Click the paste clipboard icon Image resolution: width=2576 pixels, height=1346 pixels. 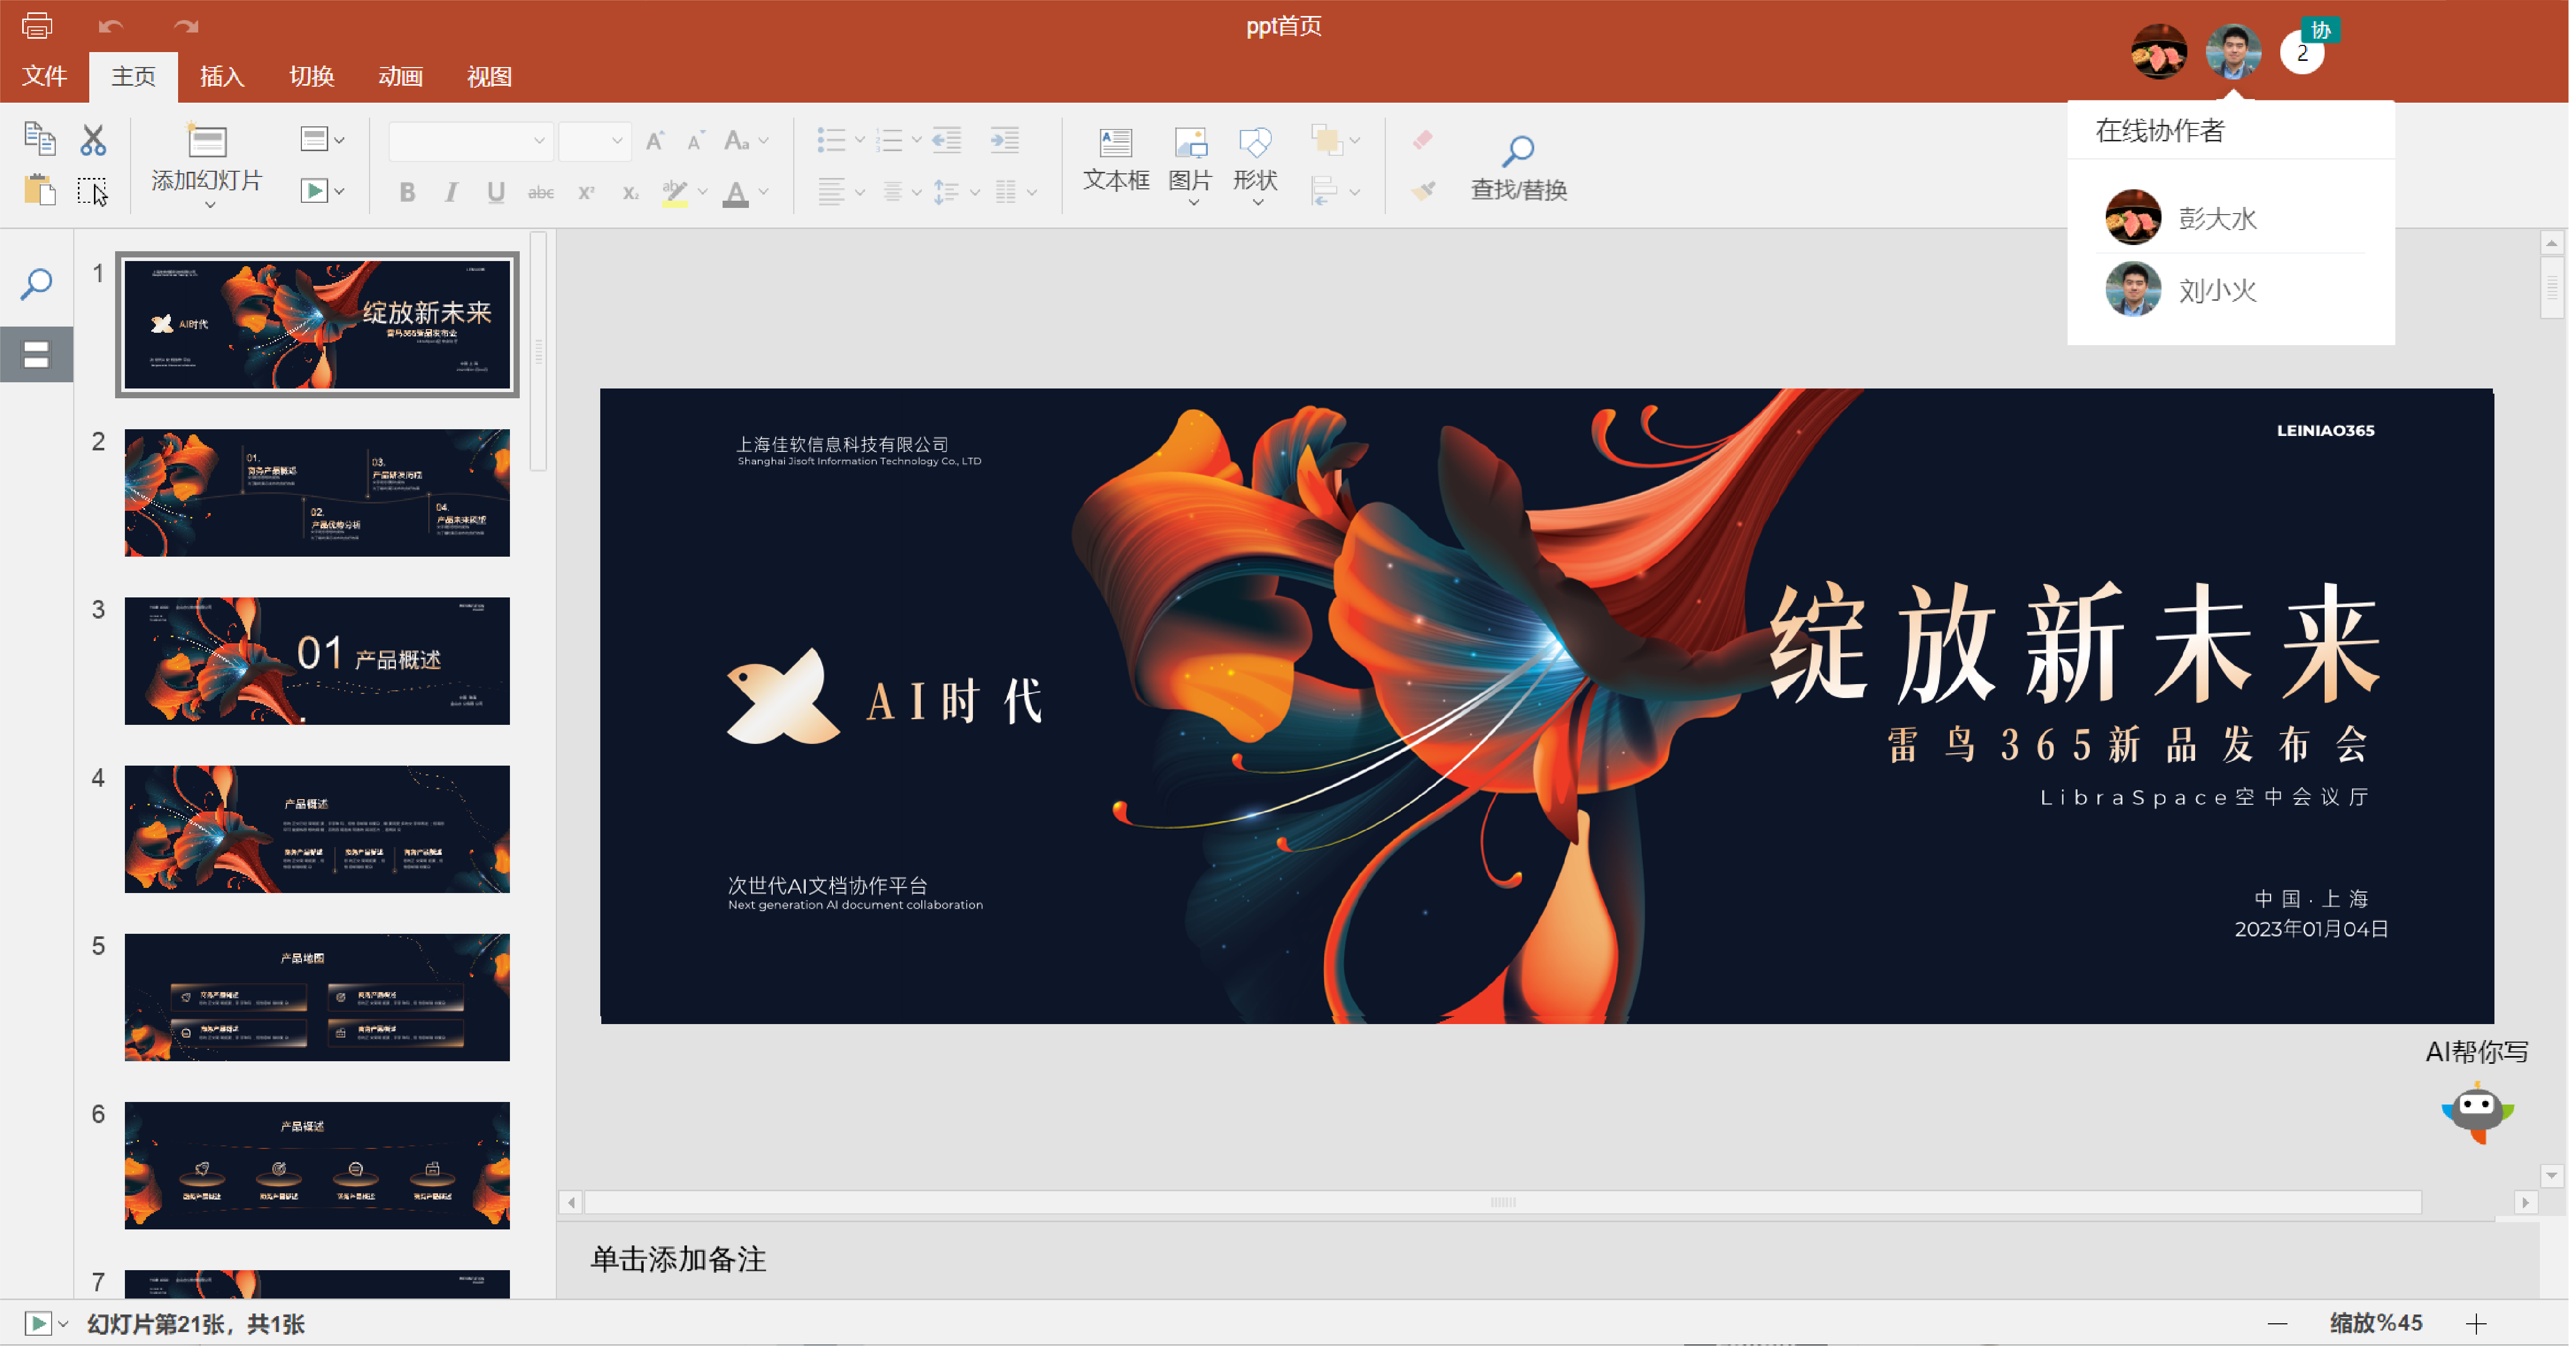point(40,189)
